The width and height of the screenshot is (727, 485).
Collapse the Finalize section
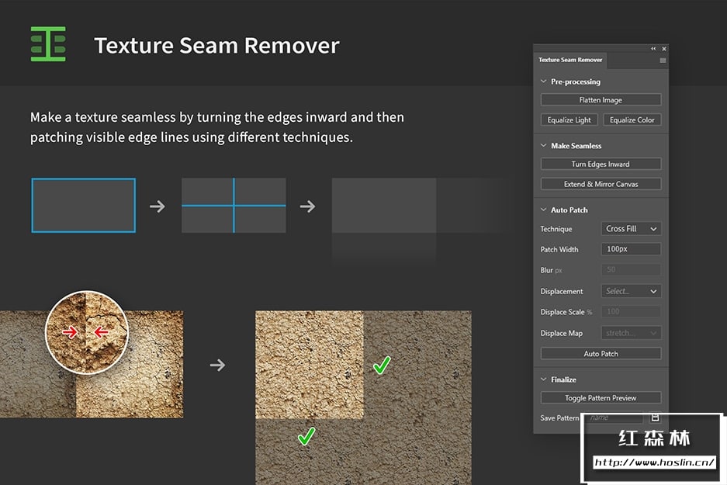coord(543,379)
